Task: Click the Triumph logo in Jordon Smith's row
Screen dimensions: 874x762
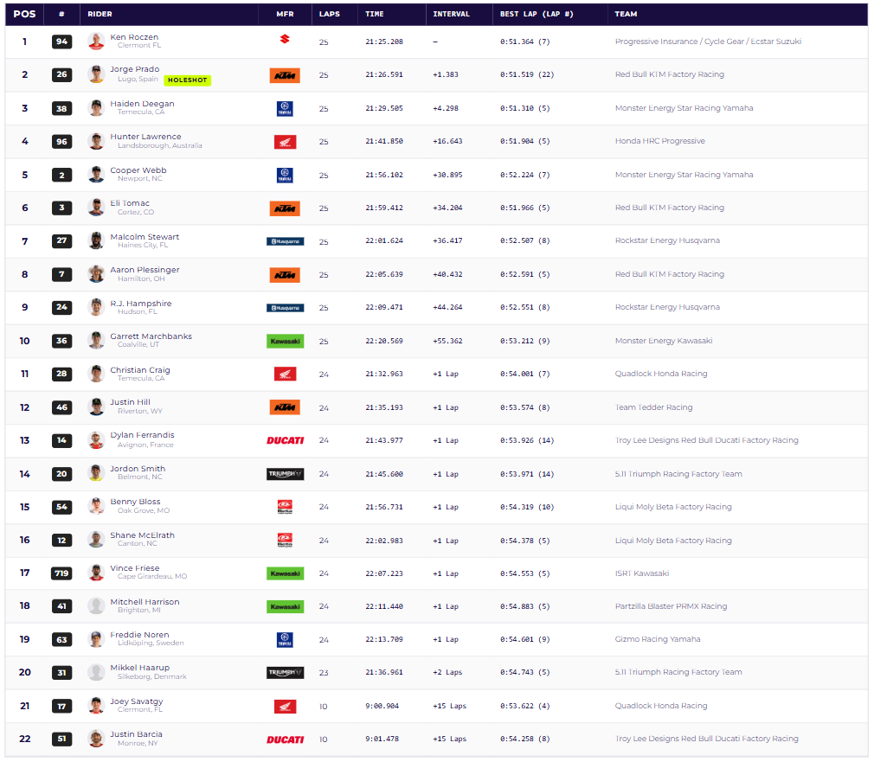Action: tap(285, 474)
